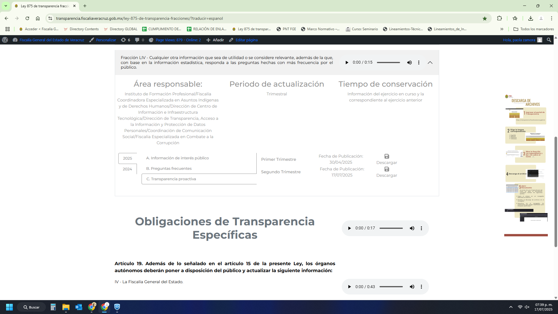Open the Chrome extensions puzzle icon
Image resolution: width=558 pixels, height=314 pixels.
(x=499, y=18)
